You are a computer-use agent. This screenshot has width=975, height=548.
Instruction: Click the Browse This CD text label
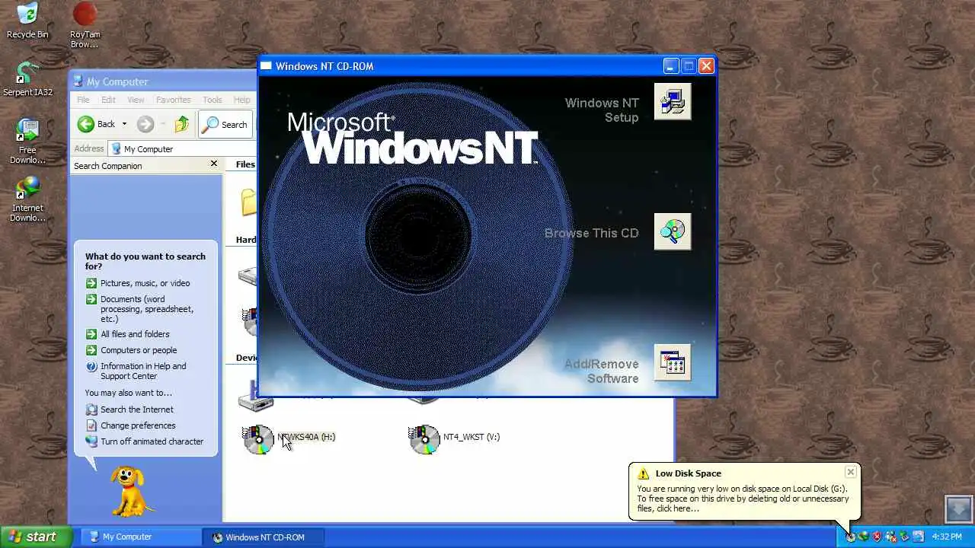click(591, 233)
